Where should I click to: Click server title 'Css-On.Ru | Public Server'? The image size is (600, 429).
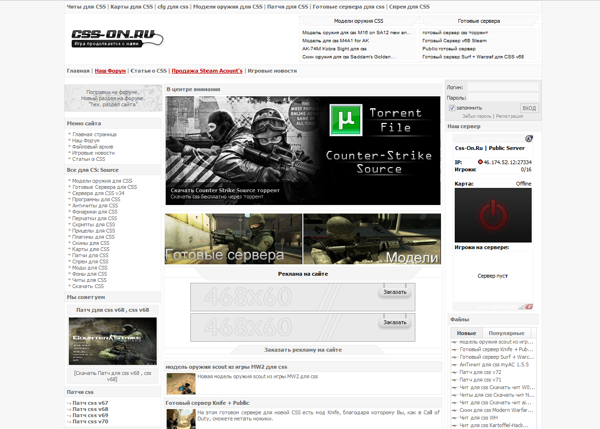490,148
